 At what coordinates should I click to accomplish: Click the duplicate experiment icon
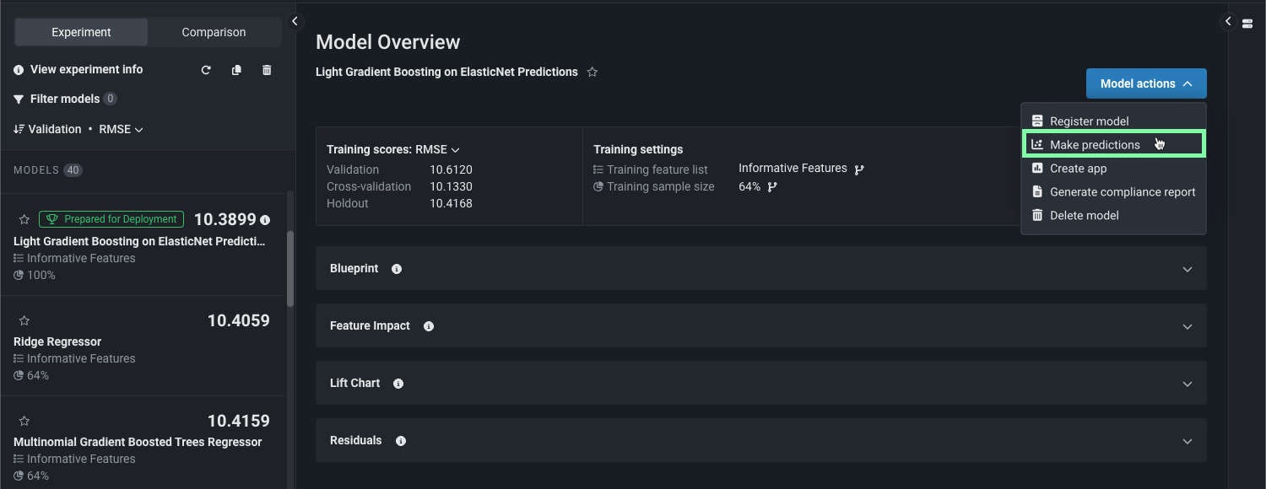click(x=236, y=70)
